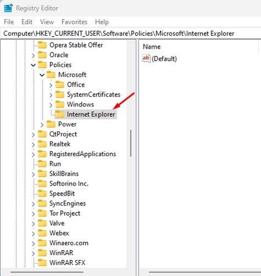Select the Internet Explorer key label
This screenshot has height=276, width=261.
tap(91, 114)
